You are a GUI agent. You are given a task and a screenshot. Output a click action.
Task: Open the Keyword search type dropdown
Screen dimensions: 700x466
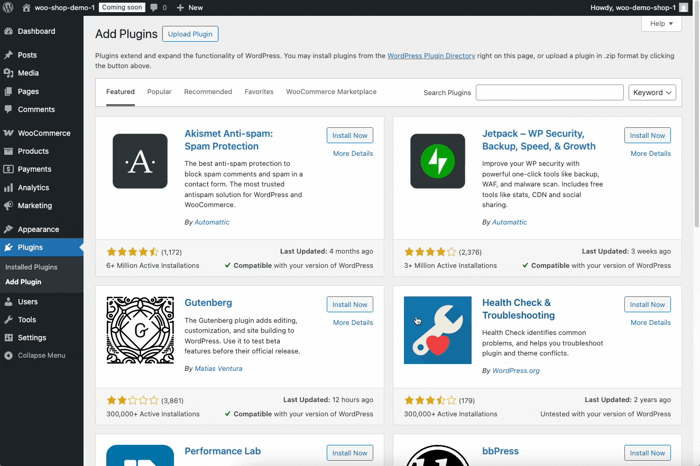(x=652, y=92)
